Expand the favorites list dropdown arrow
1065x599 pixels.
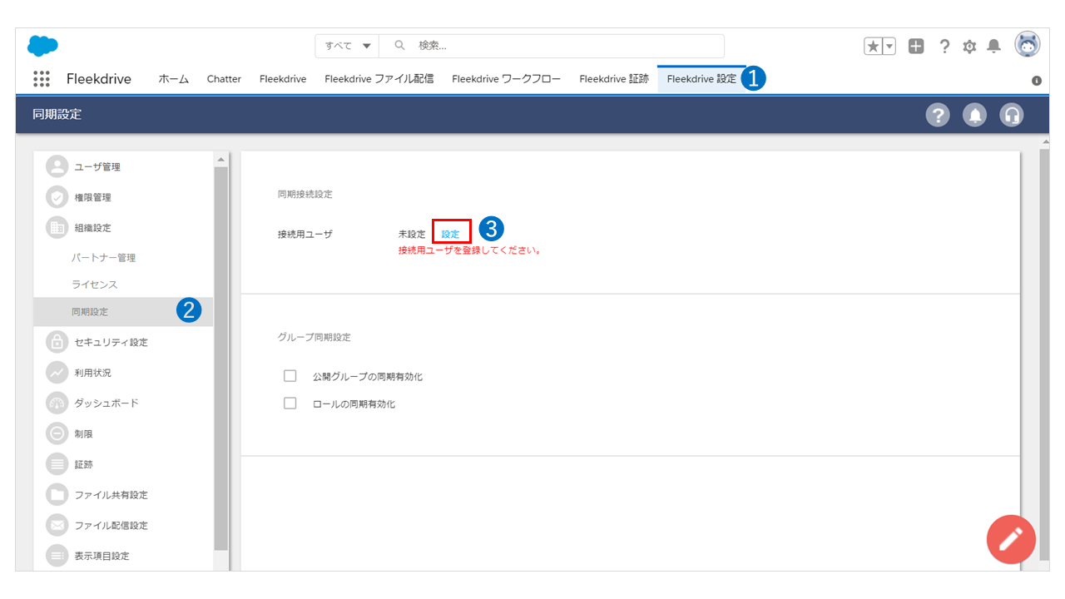[889, 47]
